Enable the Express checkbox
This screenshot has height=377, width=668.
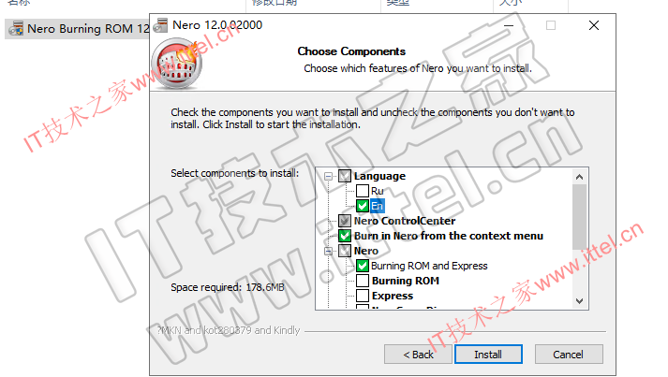pos(363,296)
